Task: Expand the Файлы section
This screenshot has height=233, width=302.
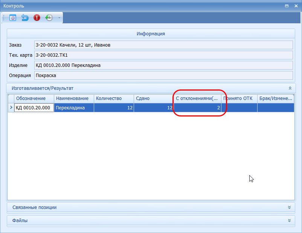Action: pyautogui.click(x=290, y=221)
